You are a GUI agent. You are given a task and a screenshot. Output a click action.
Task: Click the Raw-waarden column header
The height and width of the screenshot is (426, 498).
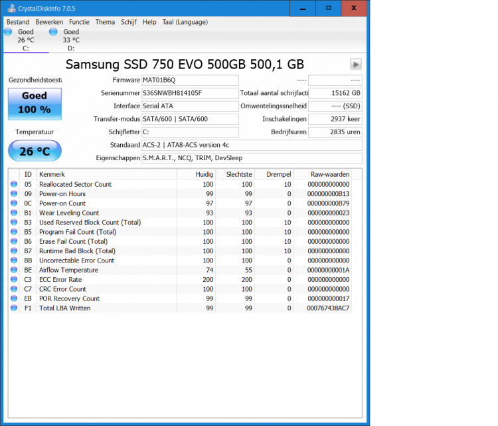(x=329, y=174)
